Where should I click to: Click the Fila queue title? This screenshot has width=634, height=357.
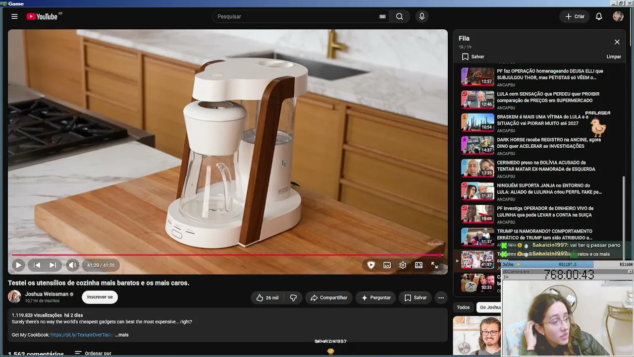pyautogui.click(x=464, y=38)
